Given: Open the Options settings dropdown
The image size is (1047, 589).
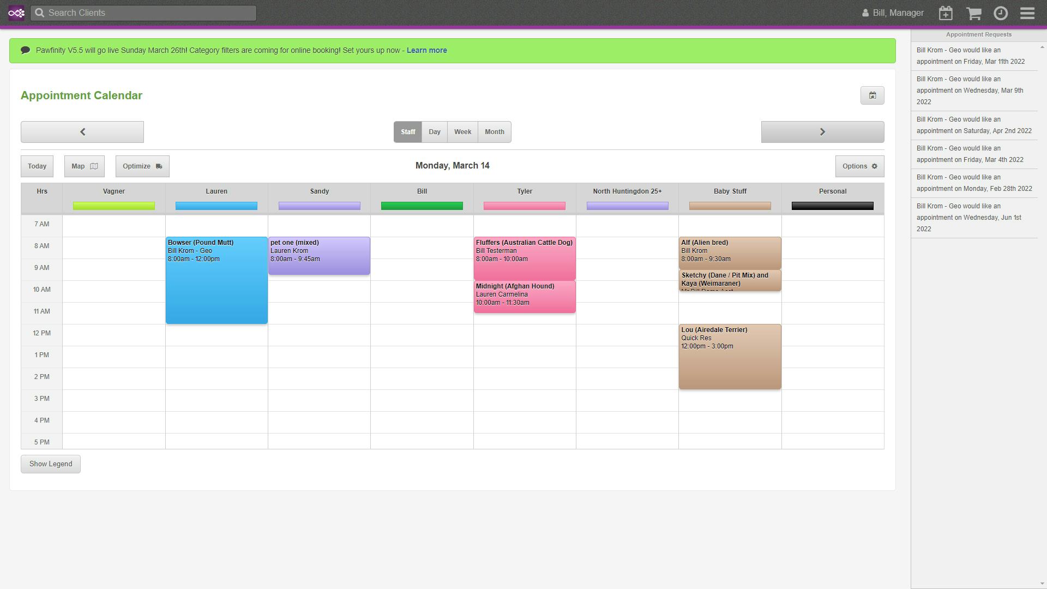Looking at the screenshot, I should 859,166.
